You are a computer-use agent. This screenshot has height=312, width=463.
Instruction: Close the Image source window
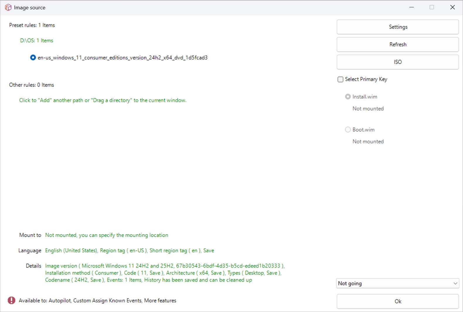point(452,7)
